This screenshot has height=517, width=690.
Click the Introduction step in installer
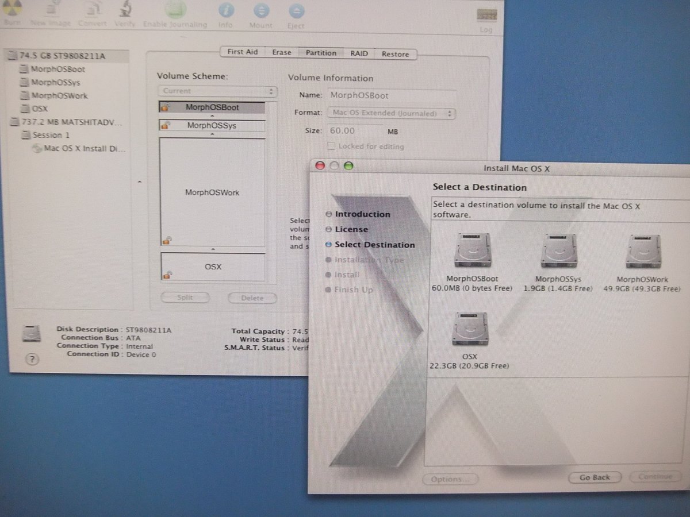[x=362, y=214]
